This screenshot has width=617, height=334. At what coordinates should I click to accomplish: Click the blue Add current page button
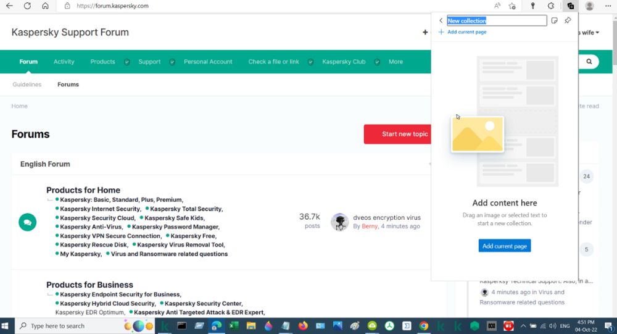click(x=505, y=246)
